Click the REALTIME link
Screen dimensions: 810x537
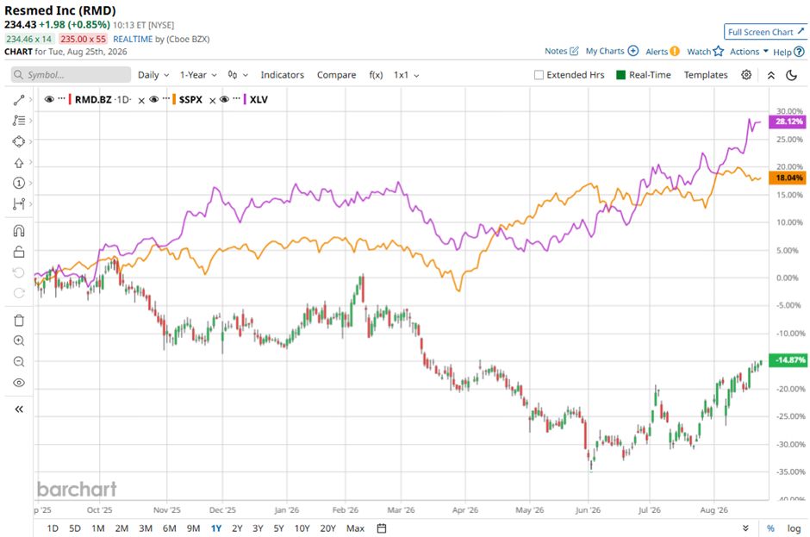pos(133,39)
